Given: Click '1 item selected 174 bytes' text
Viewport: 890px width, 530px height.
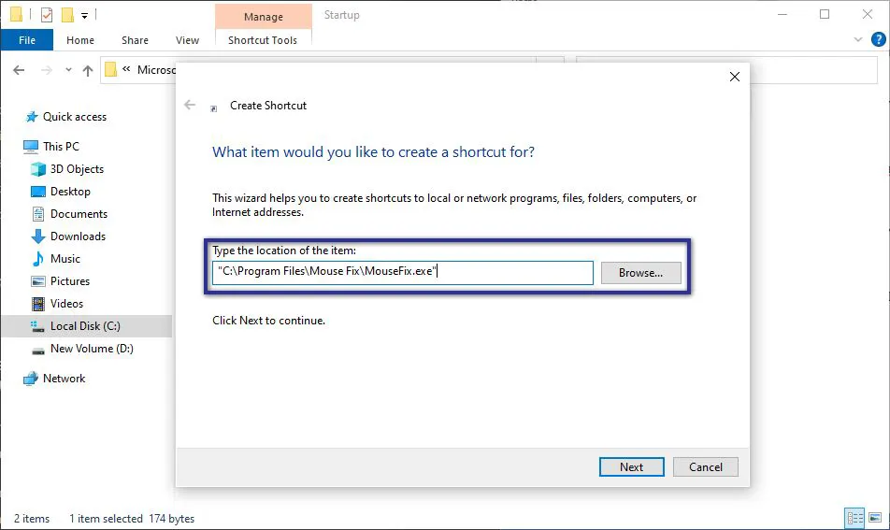Looking at the screenshot, I should (x=132, y=519).
